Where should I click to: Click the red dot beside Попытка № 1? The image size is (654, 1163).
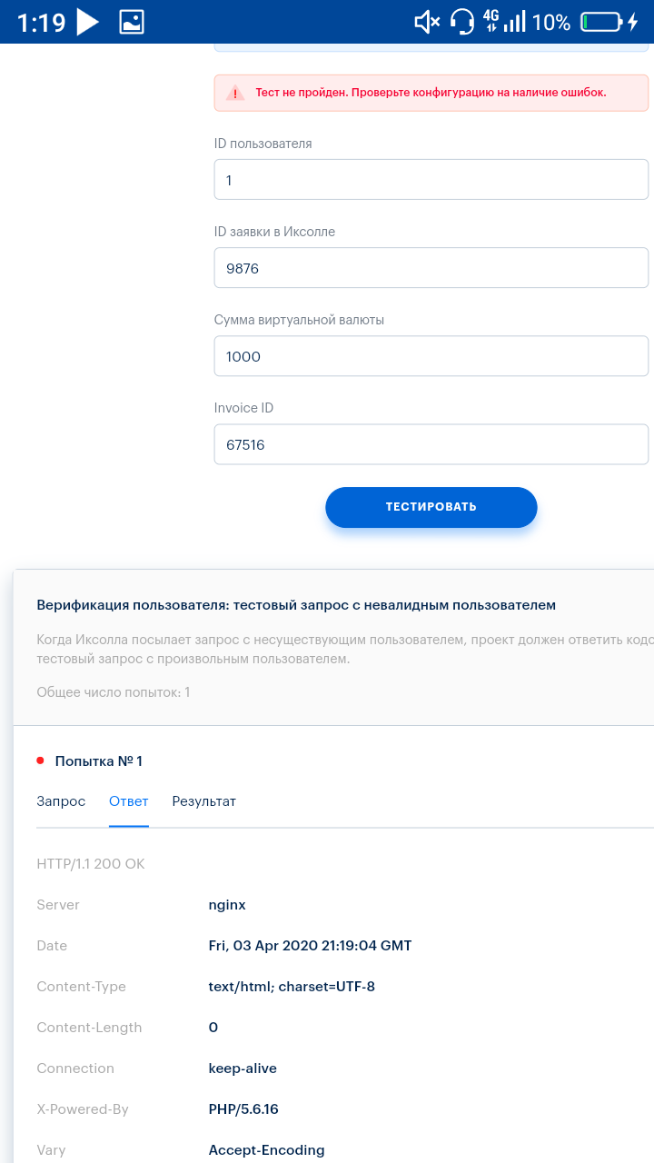(40, 760)
